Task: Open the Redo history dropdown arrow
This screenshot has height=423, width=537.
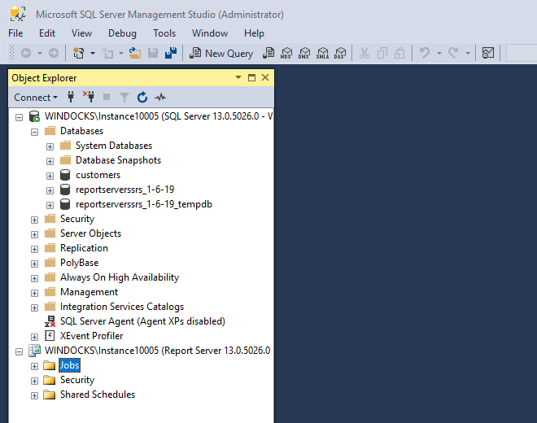Action: click(x=468, y=53)
